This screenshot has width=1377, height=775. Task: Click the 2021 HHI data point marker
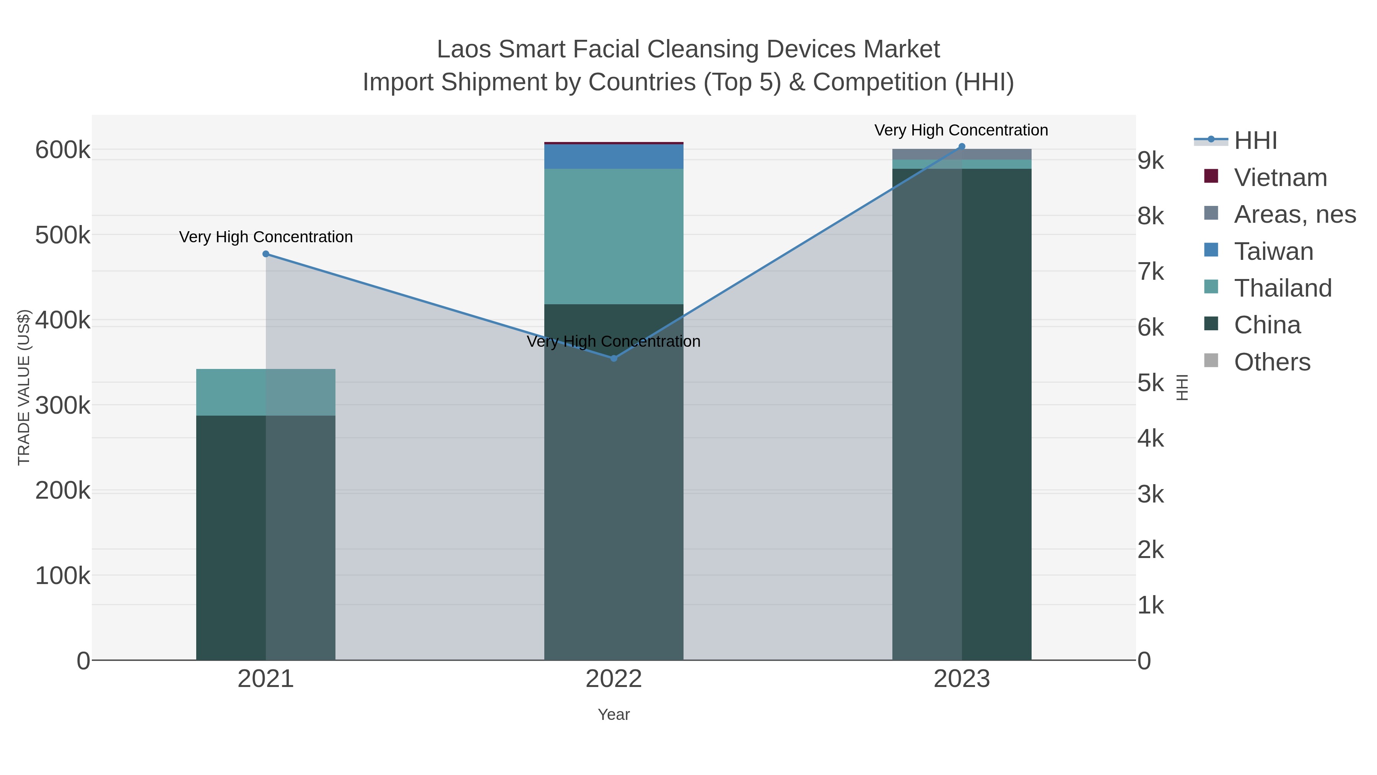click(x=266, y=254)
